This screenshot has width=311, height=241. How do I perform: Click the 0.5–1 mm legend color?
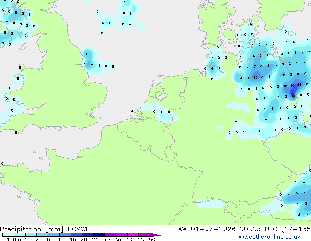coord(20,235)
